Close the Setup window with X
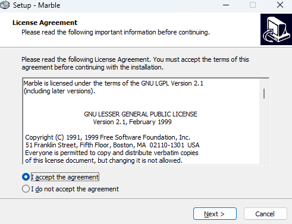The height and width of the screenshot is (224, 292). tap(280, 5)
